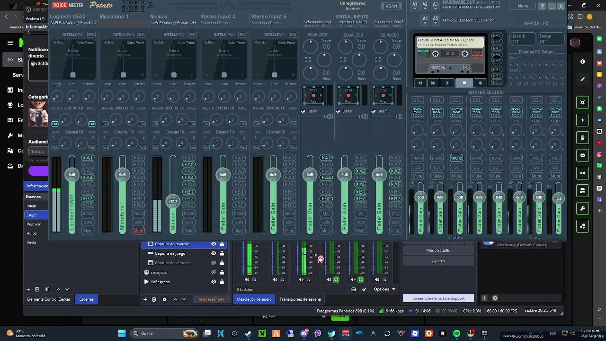Solo the Logitech G533 strip
This screenshot has height=341, width=606.
[88, 222]
